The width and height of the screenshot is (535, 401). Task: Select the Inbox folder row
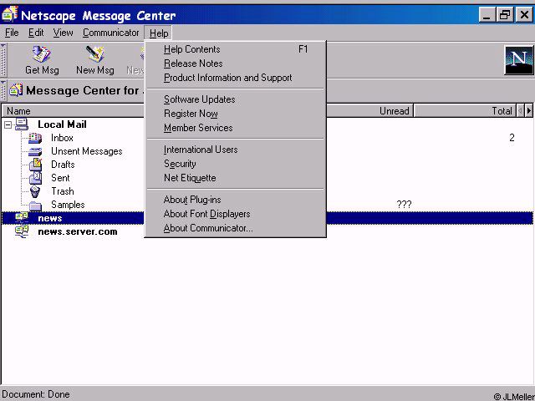pos(62,138)
